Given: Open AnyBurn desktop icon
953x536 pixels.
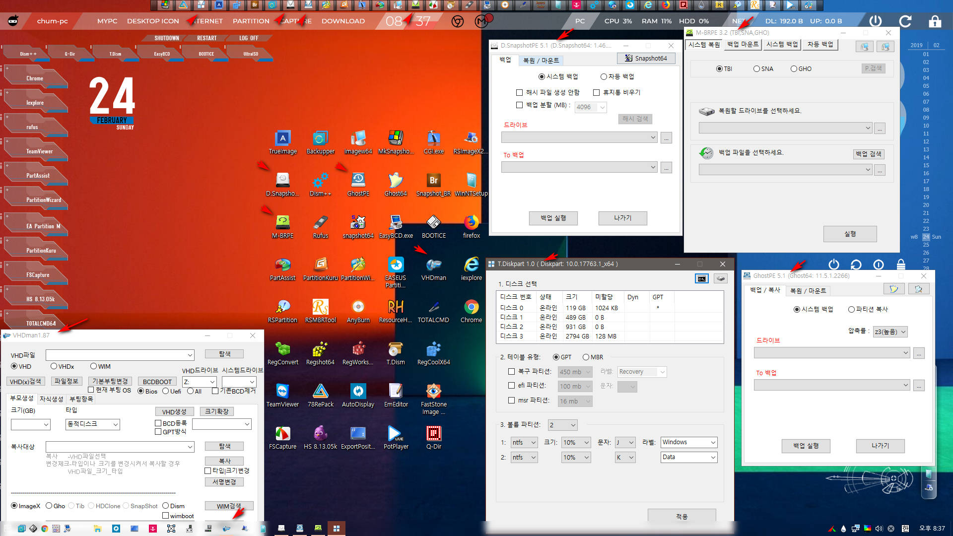Looking at the screenshot, I should pyautogui.click(x=358, y=311).
